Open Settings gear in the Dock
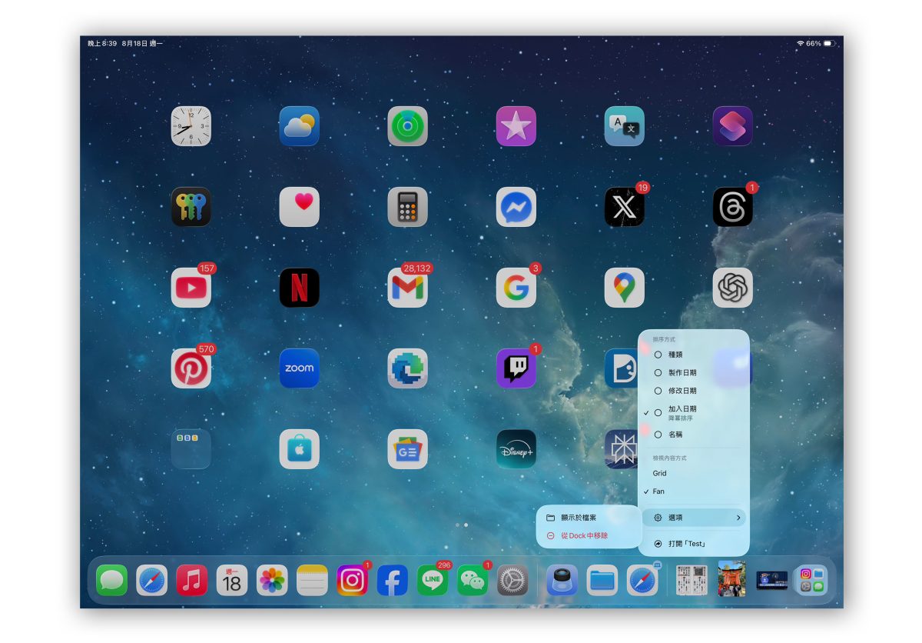 512,581
